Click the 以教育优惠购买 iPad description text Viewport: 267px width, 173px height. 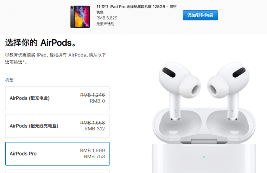coord(56,59)
